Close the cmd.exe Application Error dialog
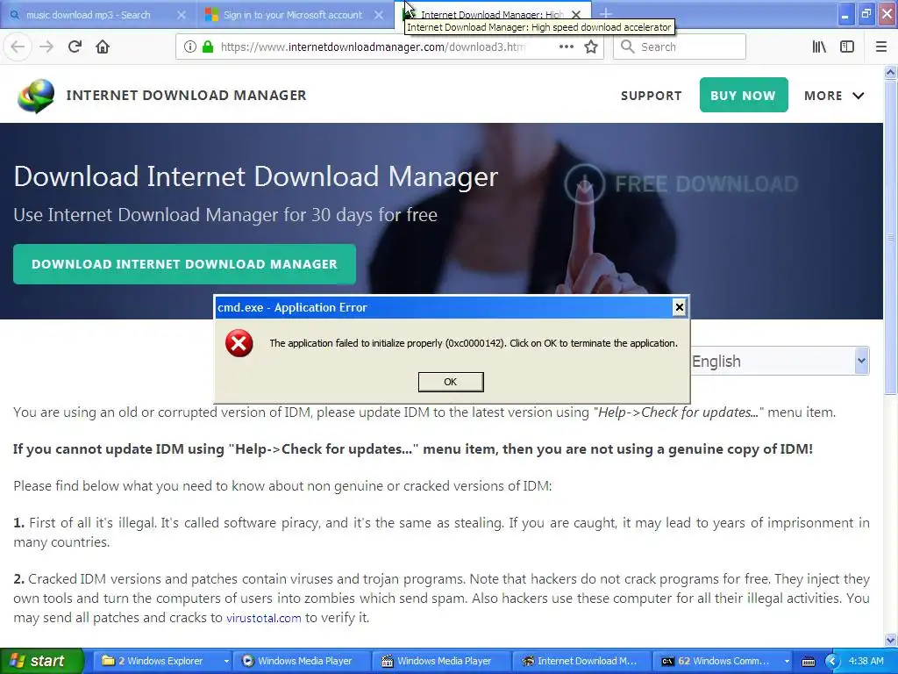 680,307
